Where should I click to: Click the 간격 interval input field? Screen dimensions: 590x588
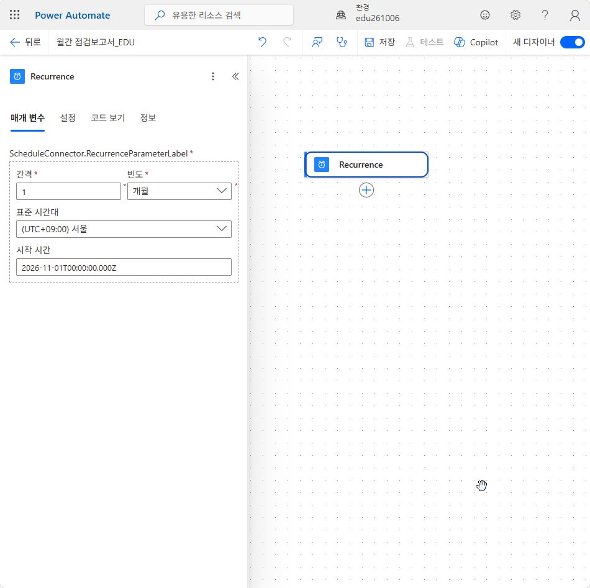click(x=68, y=191)
